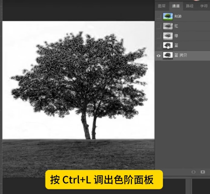This screenshot has height=194, width=210.
Task: Select the 蓝 拷贝 channel label
Action: pyautogui.click(x=181, y=55)
